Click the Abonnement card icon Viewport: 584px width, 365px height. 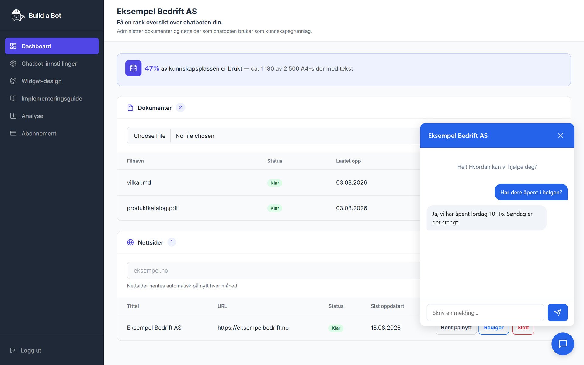pos(13,133)
